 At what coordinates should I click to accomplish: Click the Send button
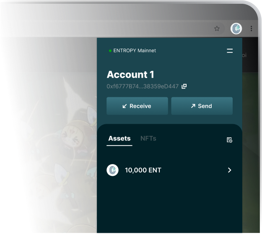click(202, 106)
